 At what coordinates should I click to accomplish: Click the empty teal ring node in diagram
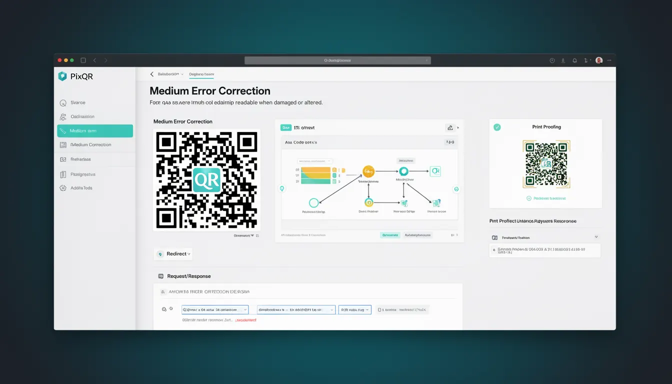click(313, 203)
